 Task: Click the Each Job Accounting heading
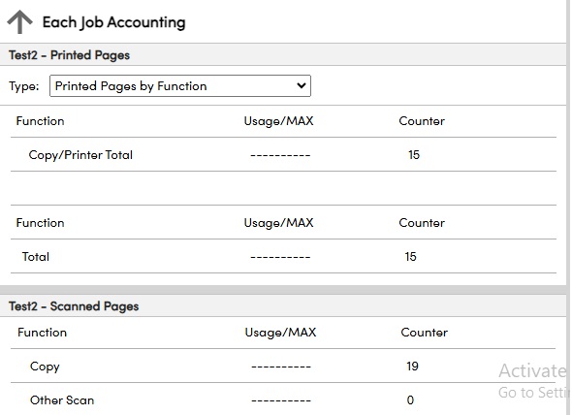click(x=113, y=22)
